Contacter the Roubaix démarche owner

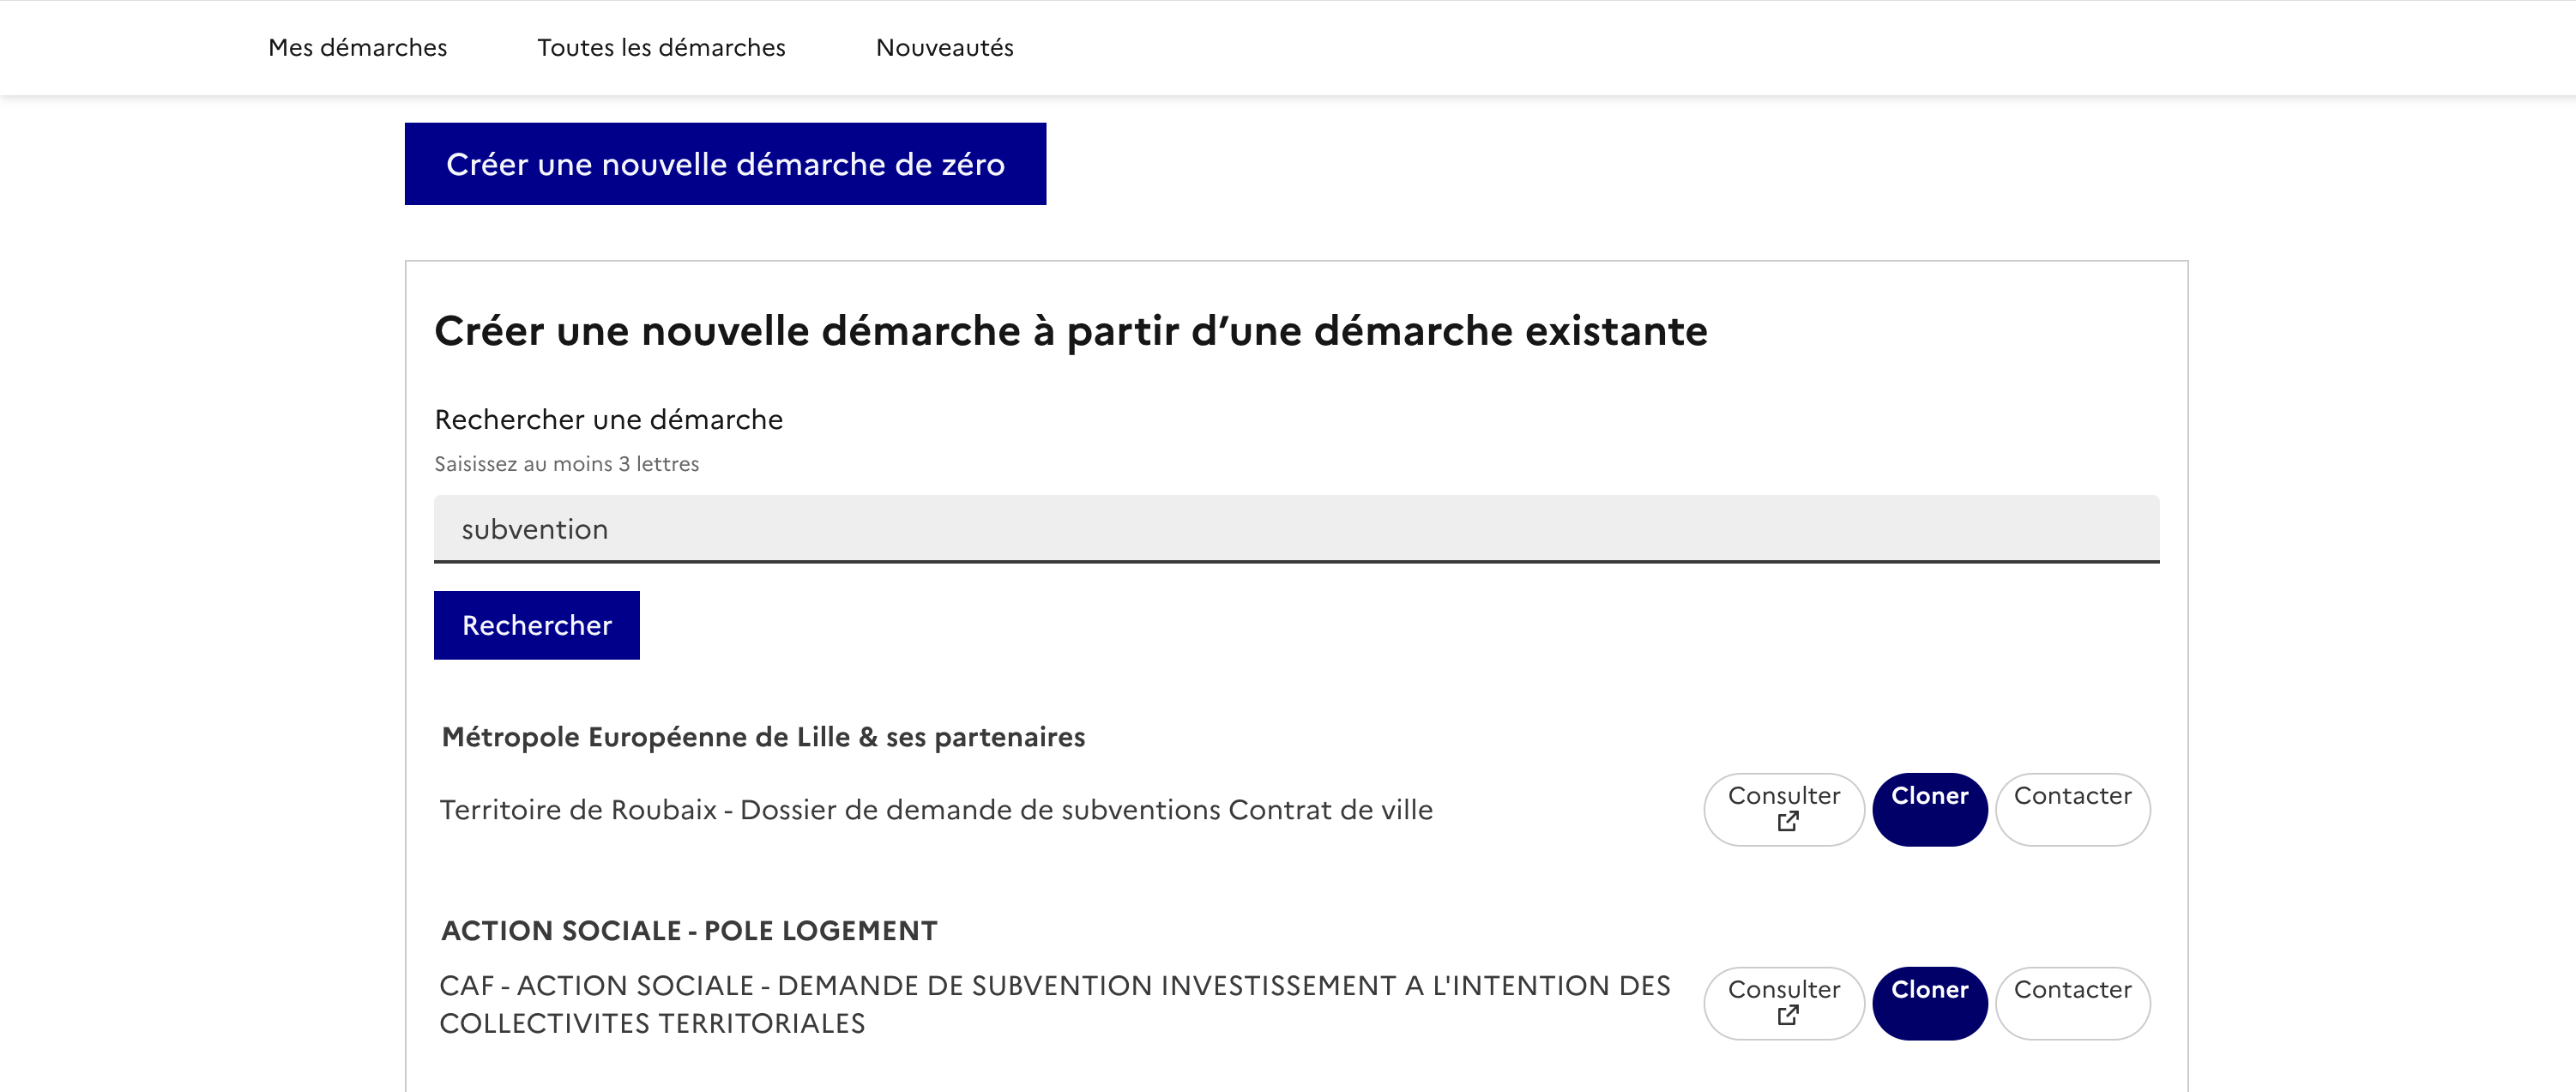click(2072, 808)
